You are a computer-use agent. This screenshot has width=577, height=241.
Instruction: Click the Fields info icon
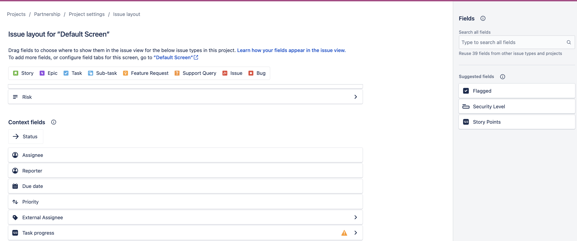pos(483,18)
